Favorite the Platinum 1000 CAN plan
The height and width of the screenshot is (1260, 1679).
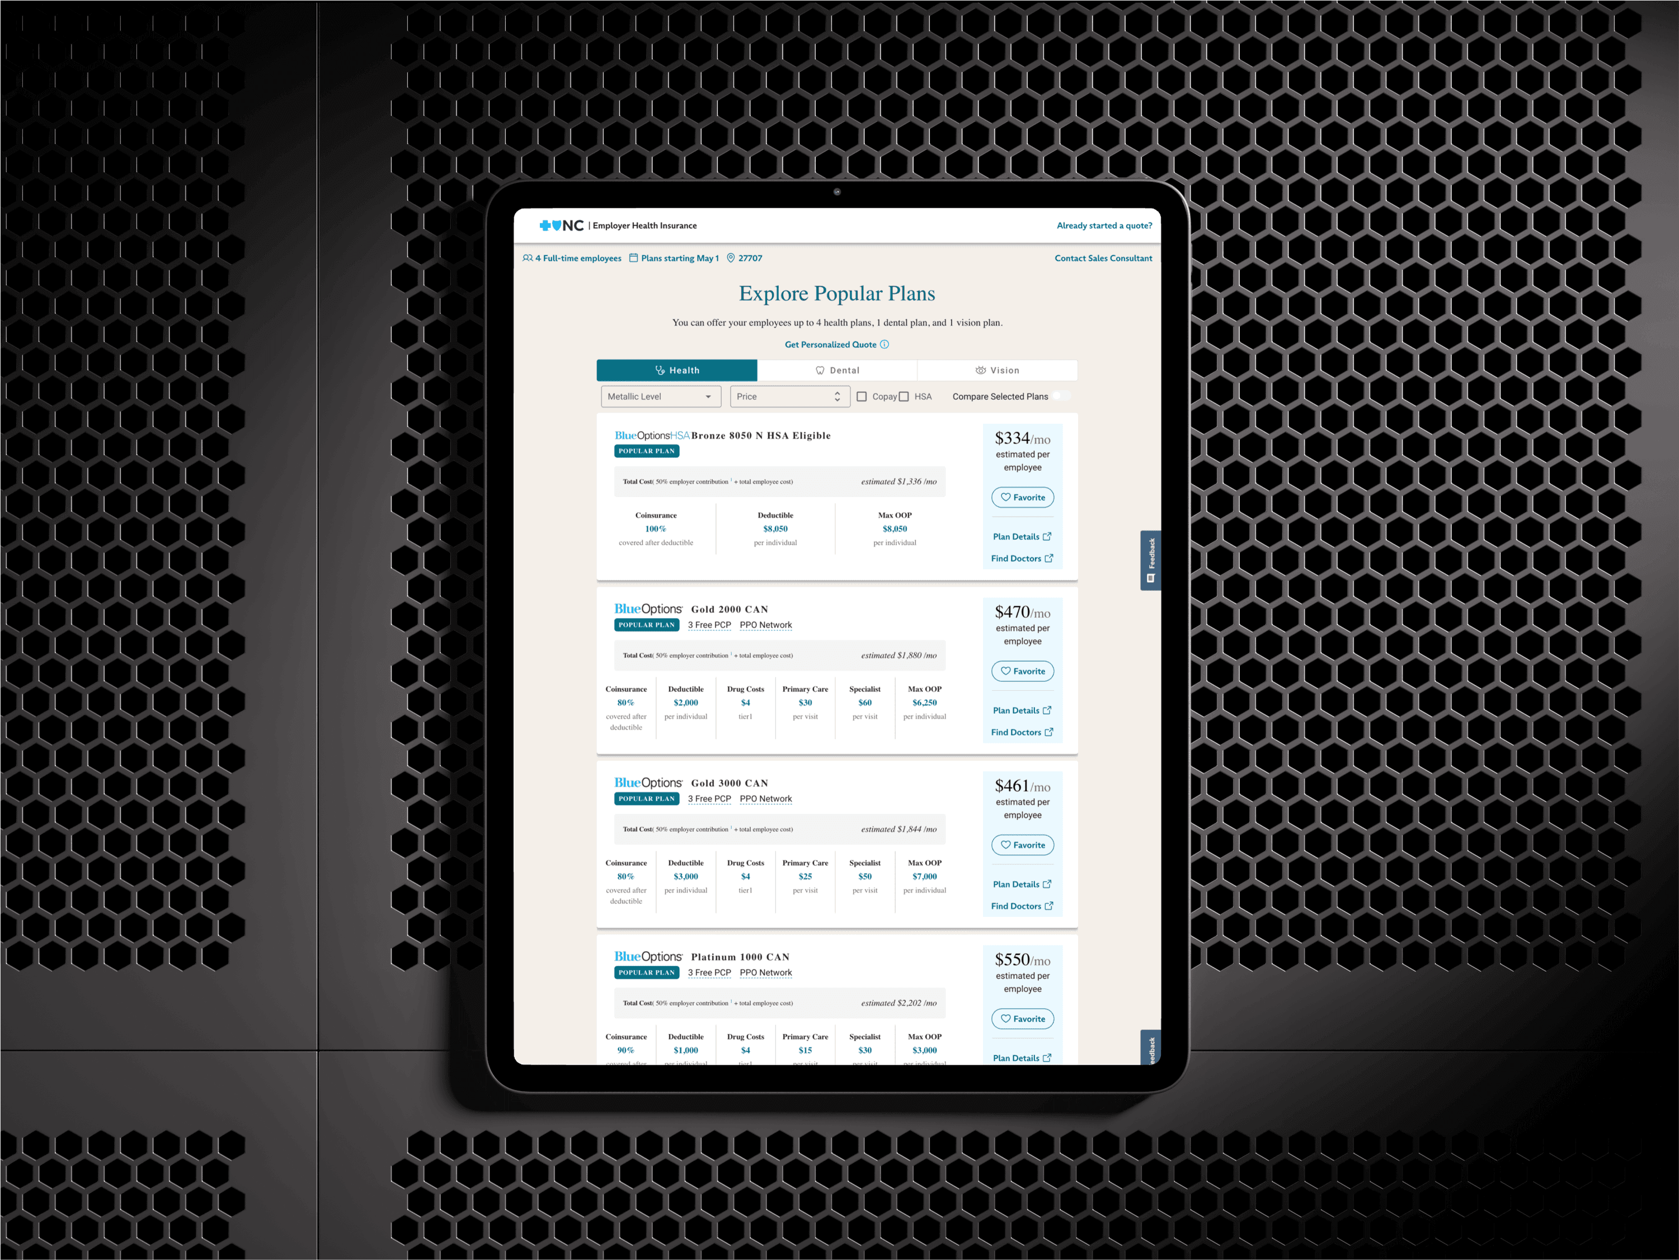coord(1022,1019)
